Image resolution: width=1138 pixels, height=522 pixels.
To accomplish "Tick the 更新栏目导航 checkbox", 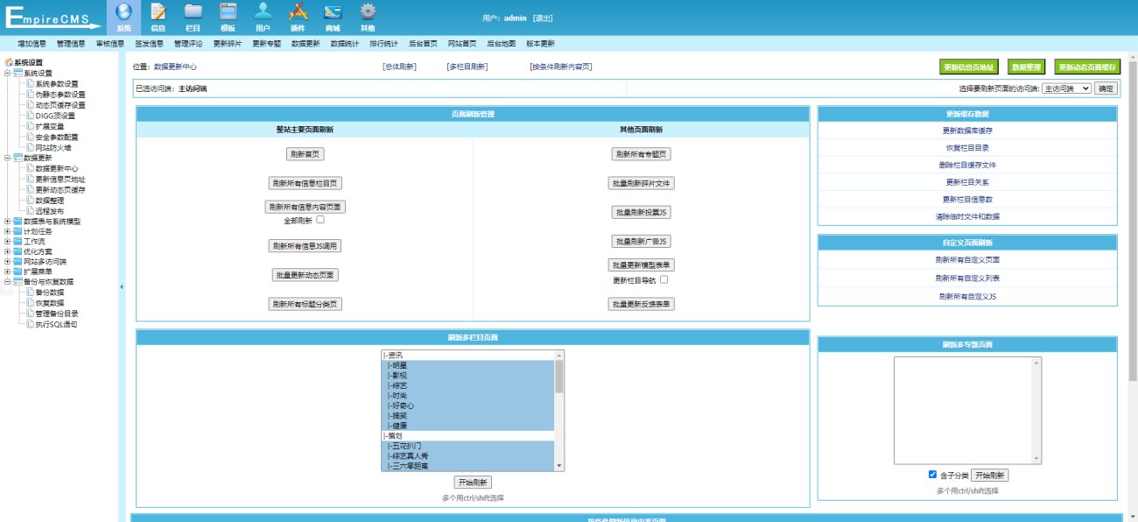I will (664, 280).
